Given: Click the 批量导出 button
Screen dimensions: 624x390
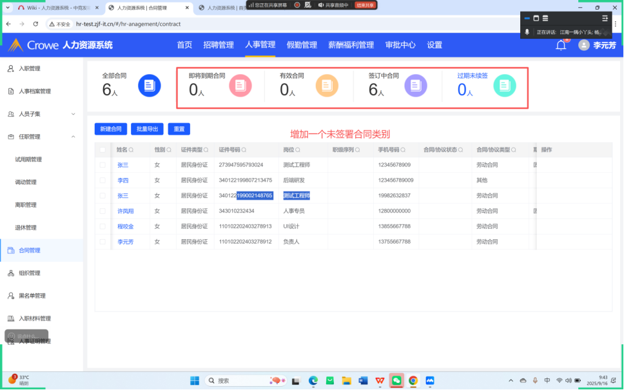Looking at the screenshot, I should pyautogui.click(x=147, y=129).
